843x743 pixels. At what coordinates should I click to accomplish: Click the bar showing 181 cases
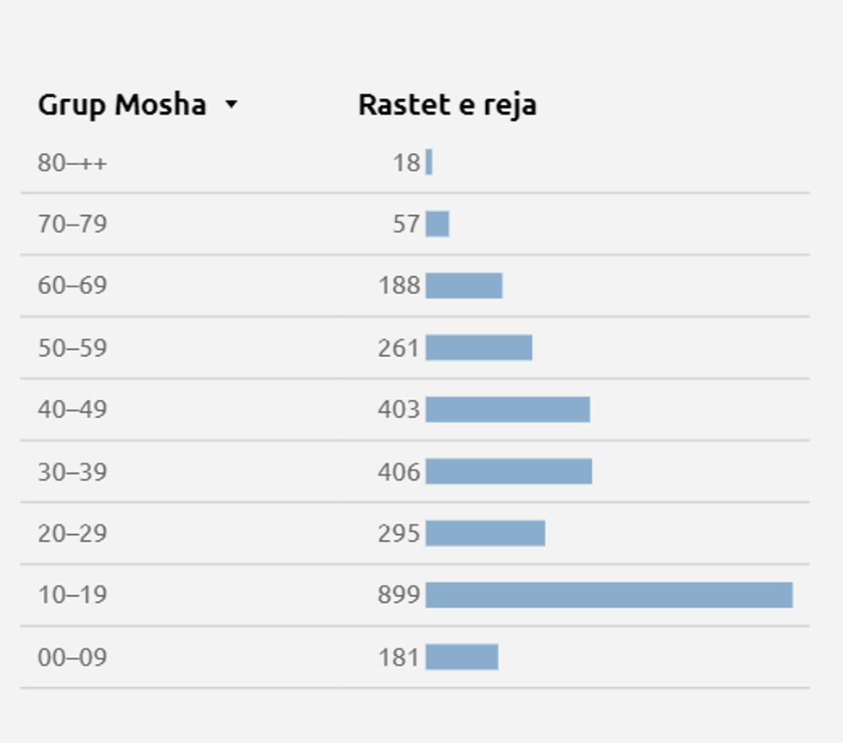[462, 657]
